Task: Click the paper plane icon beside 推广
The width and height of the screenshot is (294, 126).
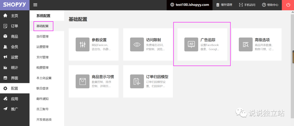Action: [x=5, y=109]
